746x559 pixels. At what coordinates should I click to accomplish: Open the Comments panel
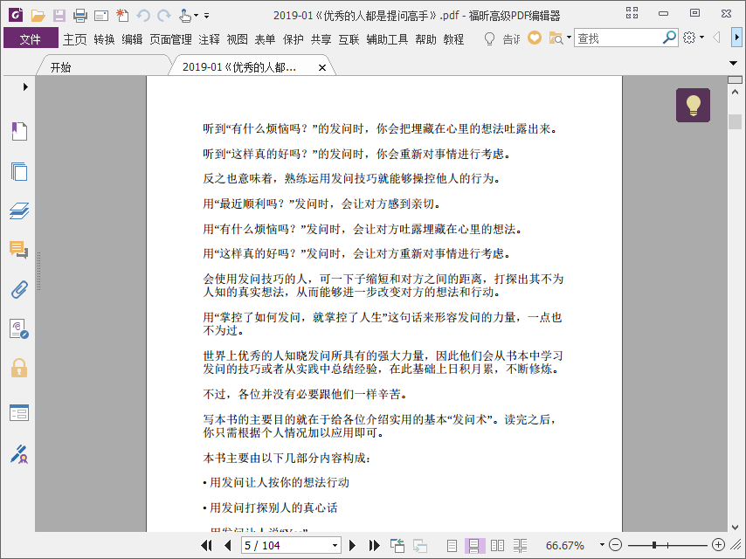[x=19, y=250]
